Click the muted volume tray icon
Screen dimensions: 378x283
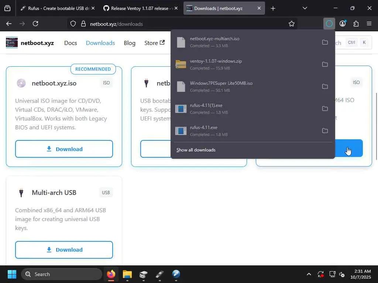[342, 274]
